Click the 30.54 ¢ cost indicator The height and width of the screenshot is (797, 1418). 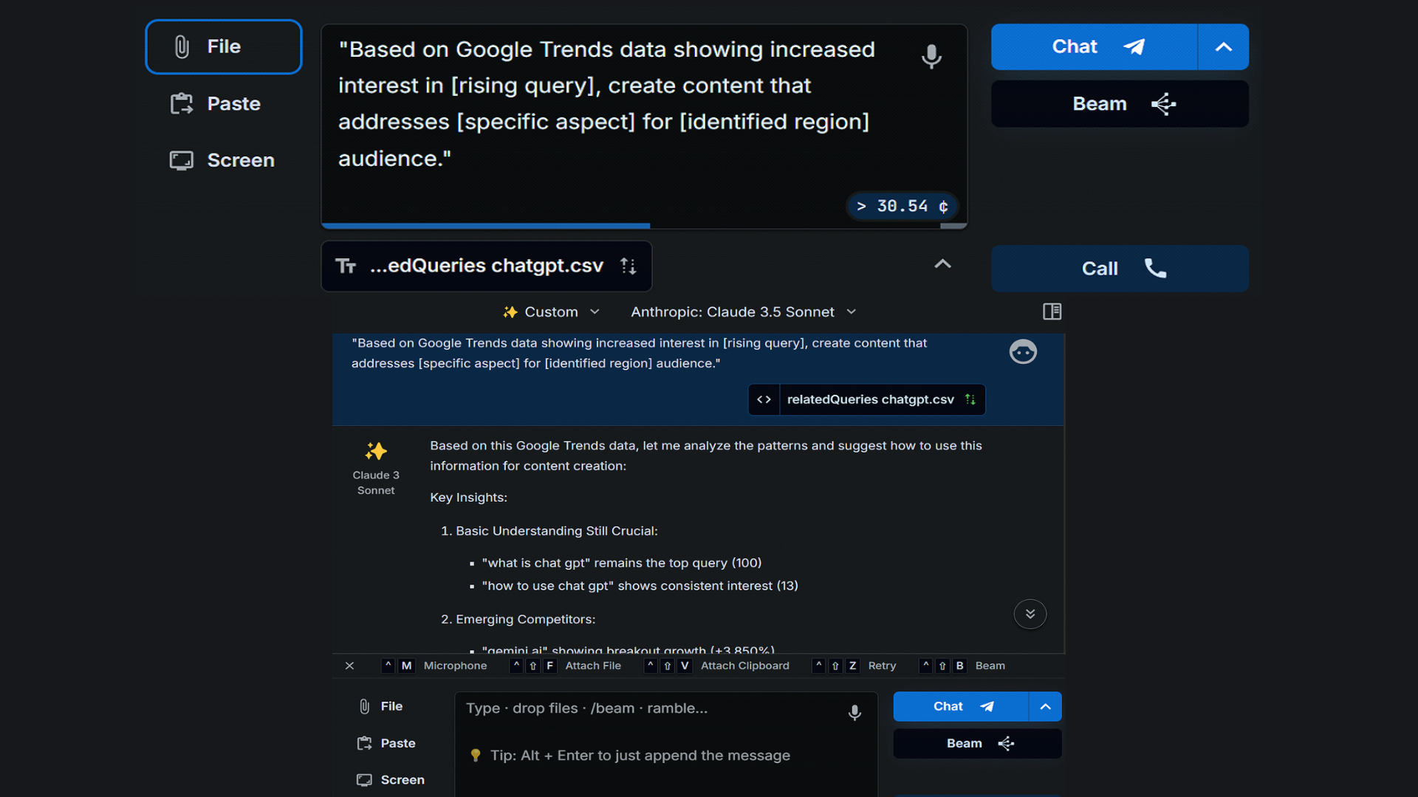pyautogui.click(x=902, y=206)
